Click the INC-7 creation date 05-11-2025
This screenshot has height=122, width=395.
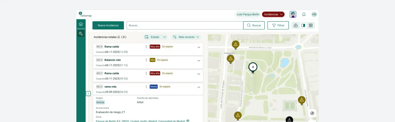[x=112, y=78]
